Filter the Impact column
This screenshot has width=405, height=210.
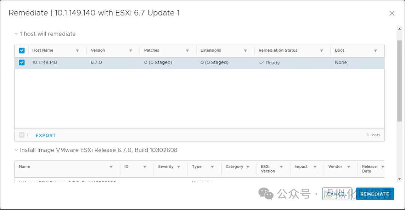pyautogui.click(x=315, y=167)
